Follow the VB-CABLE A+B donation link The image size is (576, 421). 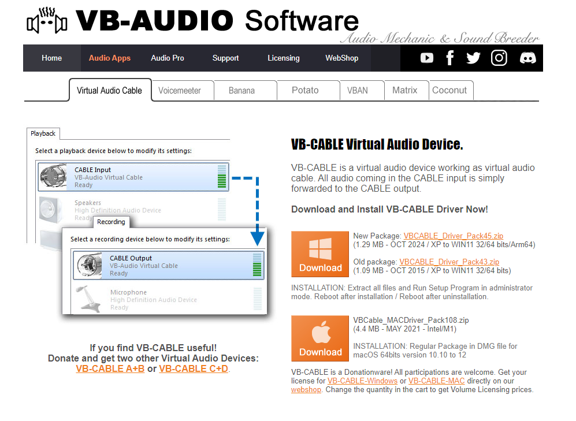(x=110, y=368)
